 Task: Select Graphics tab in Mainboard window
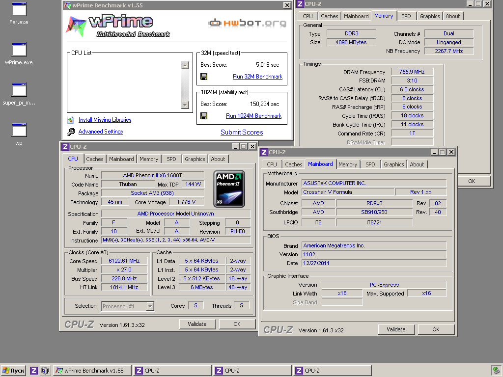(x=393, y=164)
